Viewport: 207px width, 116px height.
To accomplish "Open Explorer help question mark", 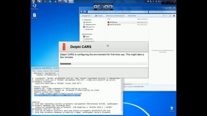I will [174, 16].
